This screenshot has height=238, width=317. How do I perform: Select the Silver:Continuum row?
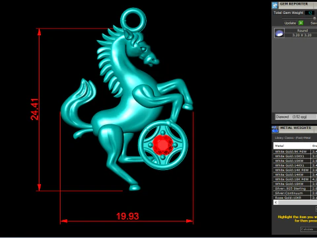(295, 193)
